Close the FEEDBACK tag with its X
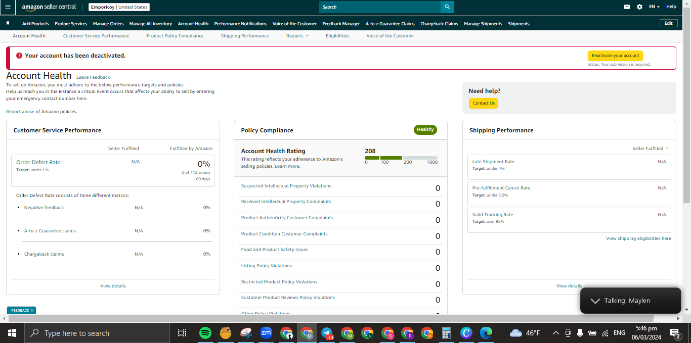This screenshot has height=343, width=691. click(32, 310)
